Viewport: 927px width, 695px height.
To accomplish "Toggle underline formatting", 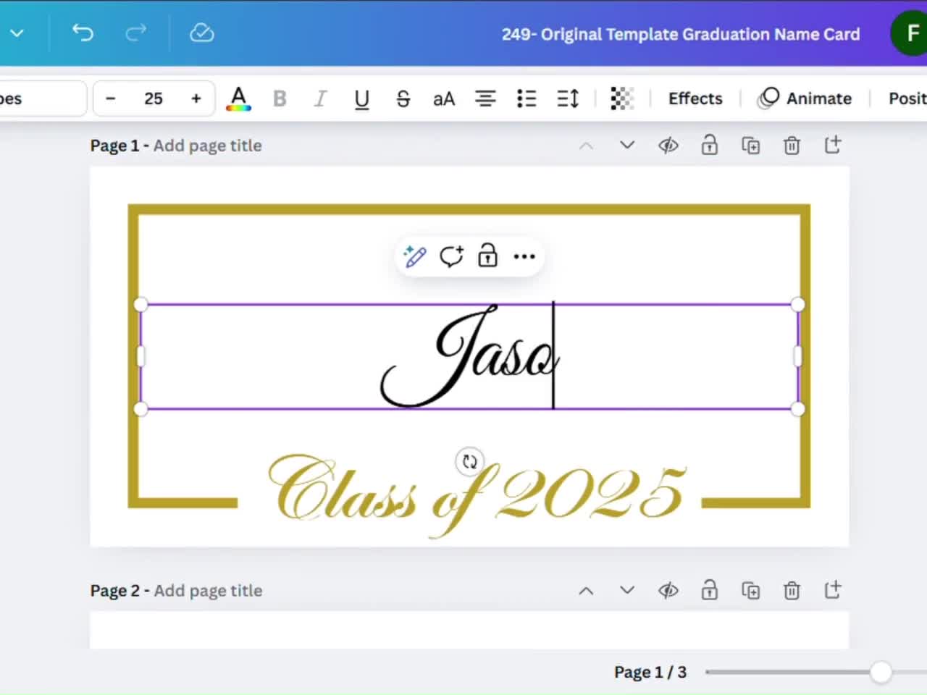I will 361,98.
